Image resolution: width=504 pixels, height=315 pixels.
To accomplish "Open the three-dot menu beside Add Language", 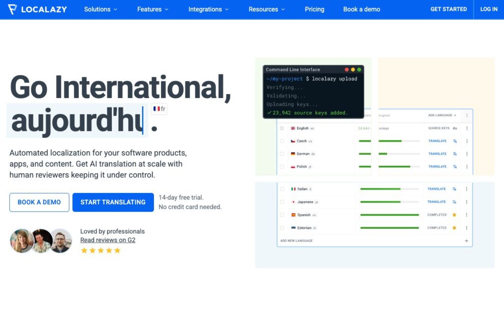I will (x=467, y=115).
